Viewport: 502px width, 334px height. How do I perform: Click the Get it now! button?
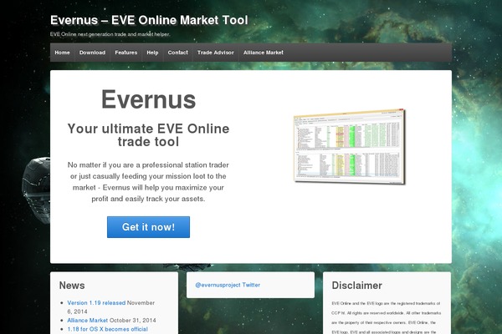(x=148, y=227)
